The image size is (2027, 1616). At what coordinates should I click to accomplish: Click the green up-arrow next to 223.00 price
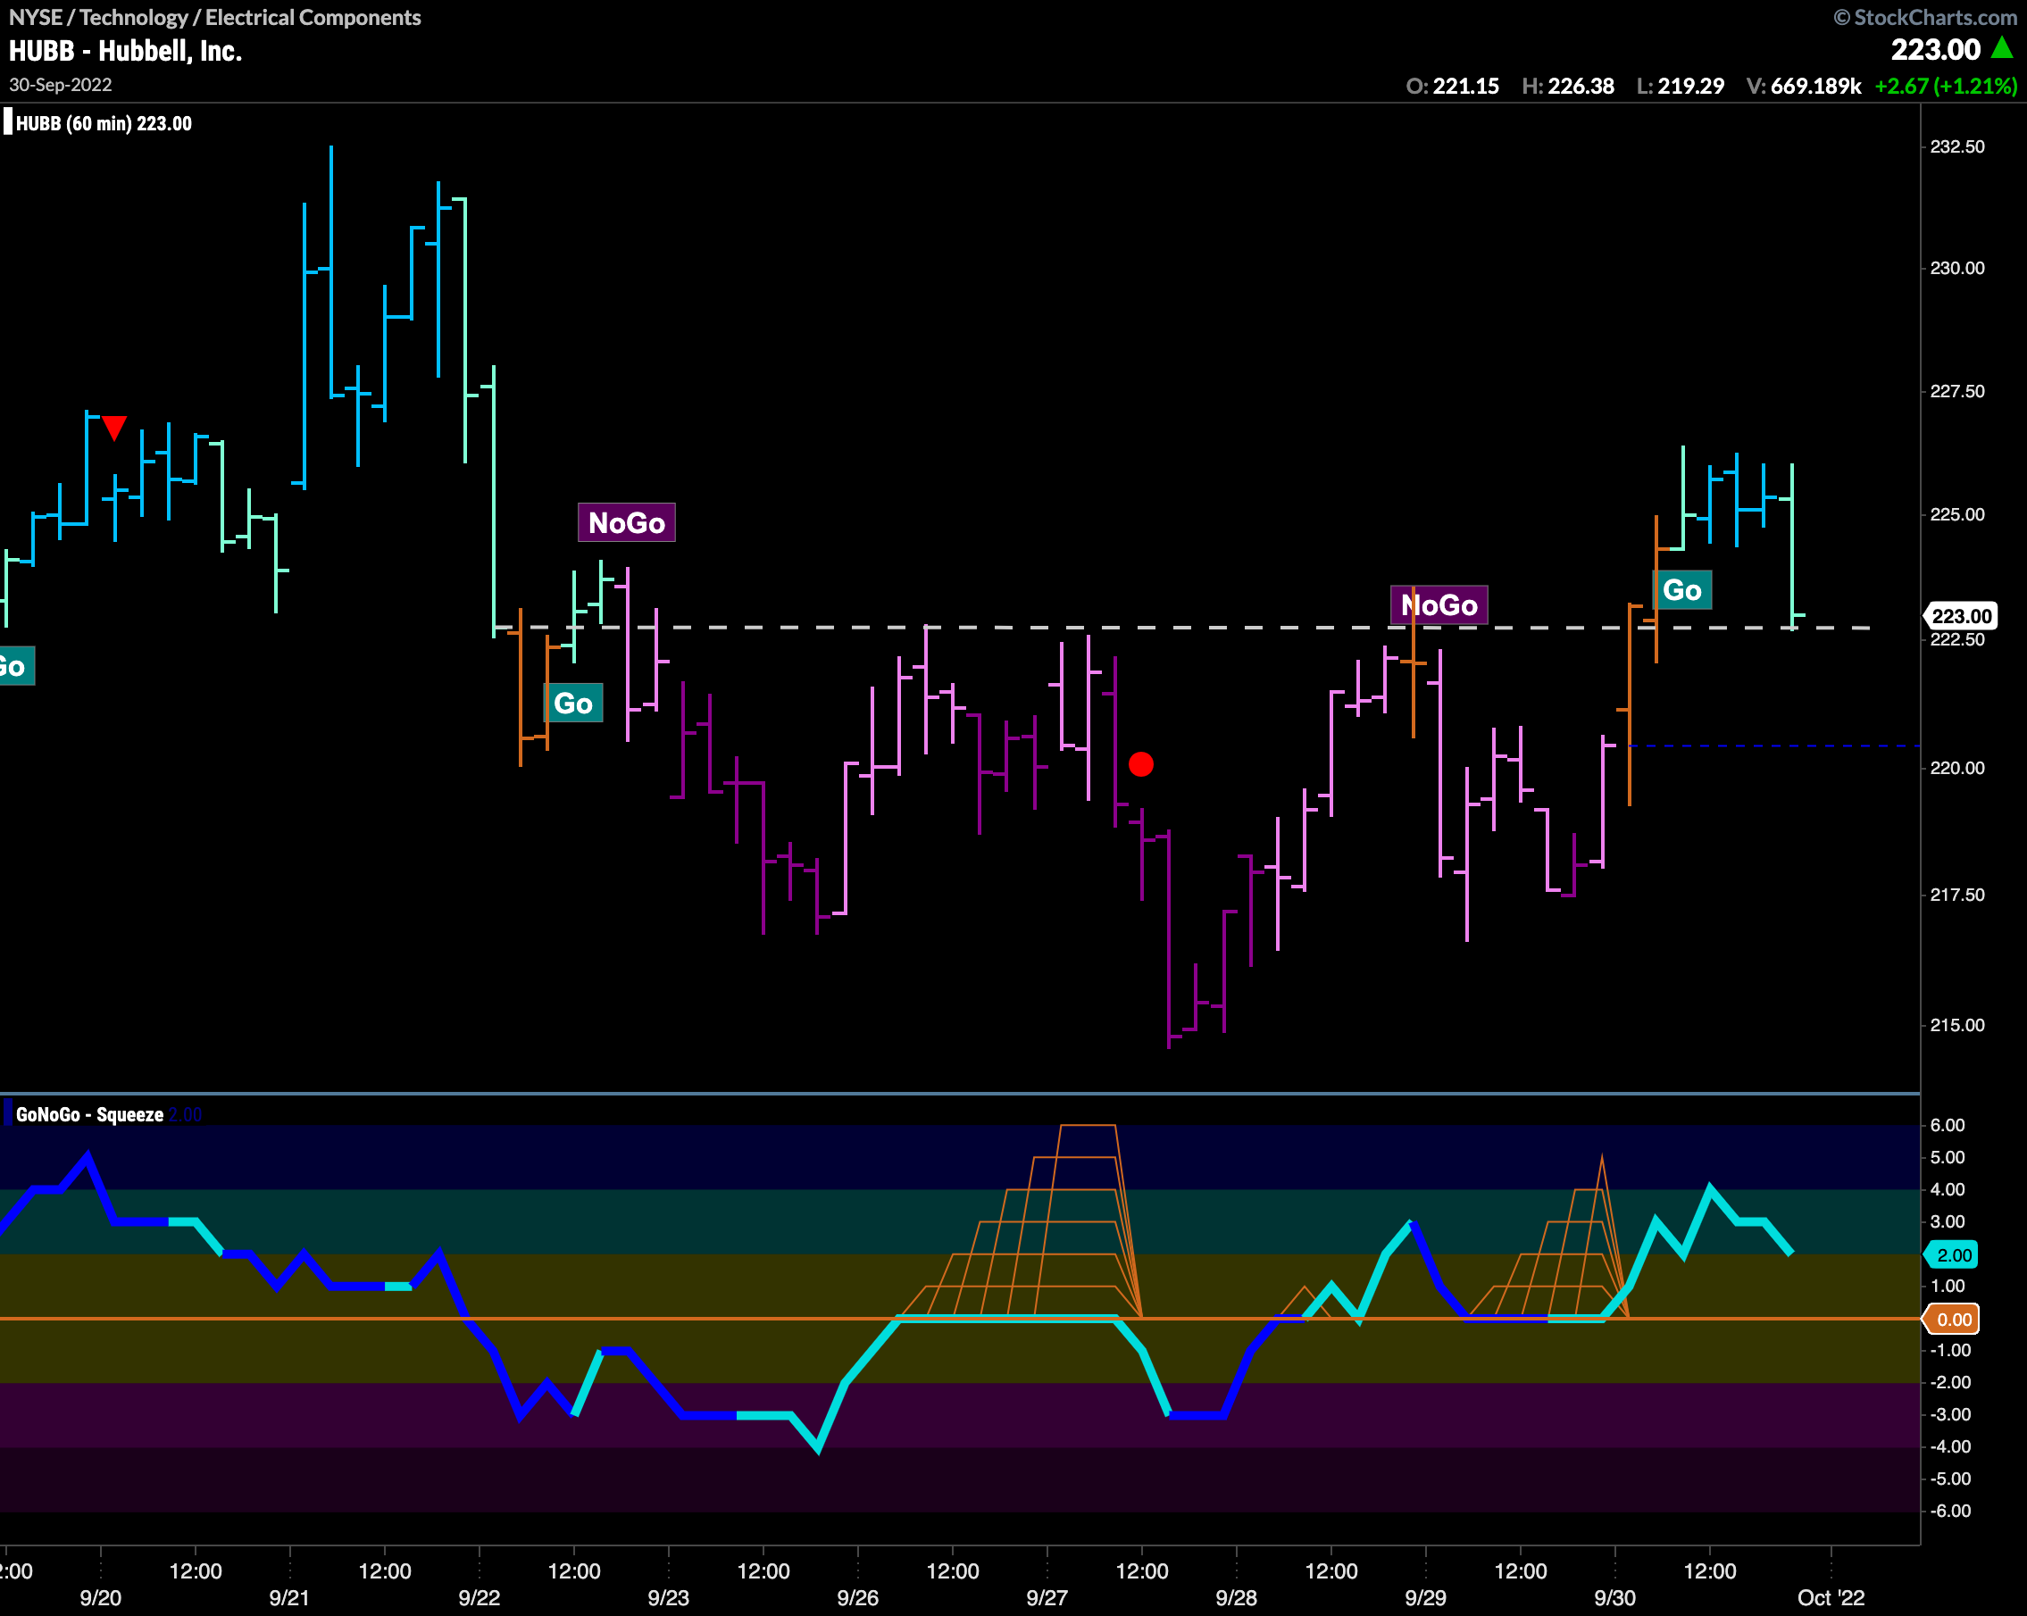point(2002,48)
